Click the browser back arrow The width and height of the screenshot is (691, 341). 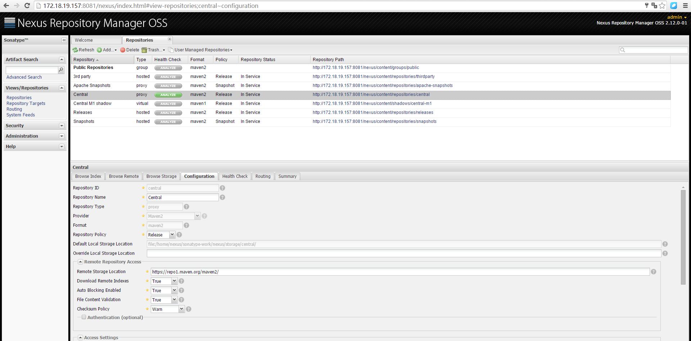(x=6, y=6)
